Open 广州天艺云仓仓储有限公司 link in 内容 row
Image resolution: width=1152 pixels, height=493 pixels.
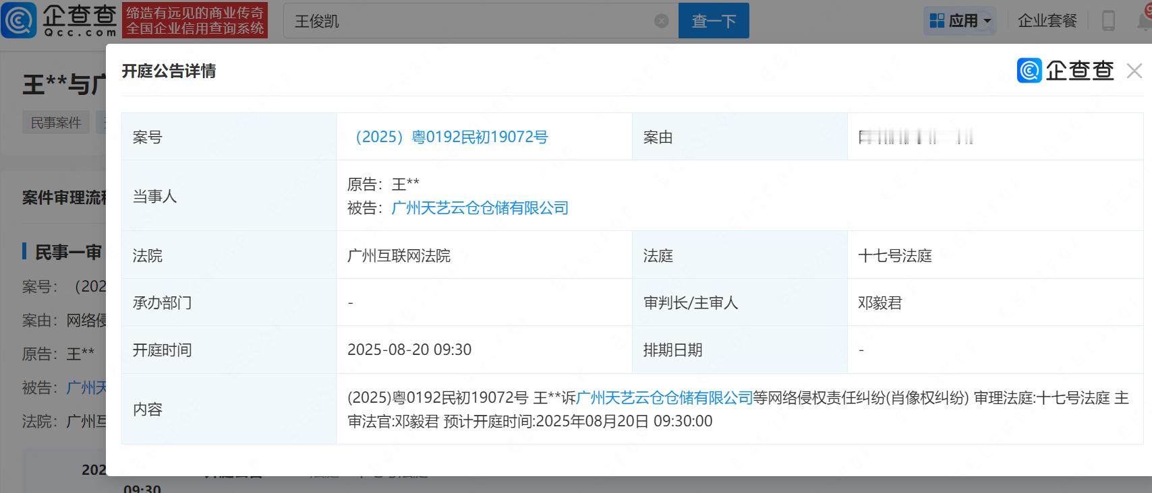point(664,398)
